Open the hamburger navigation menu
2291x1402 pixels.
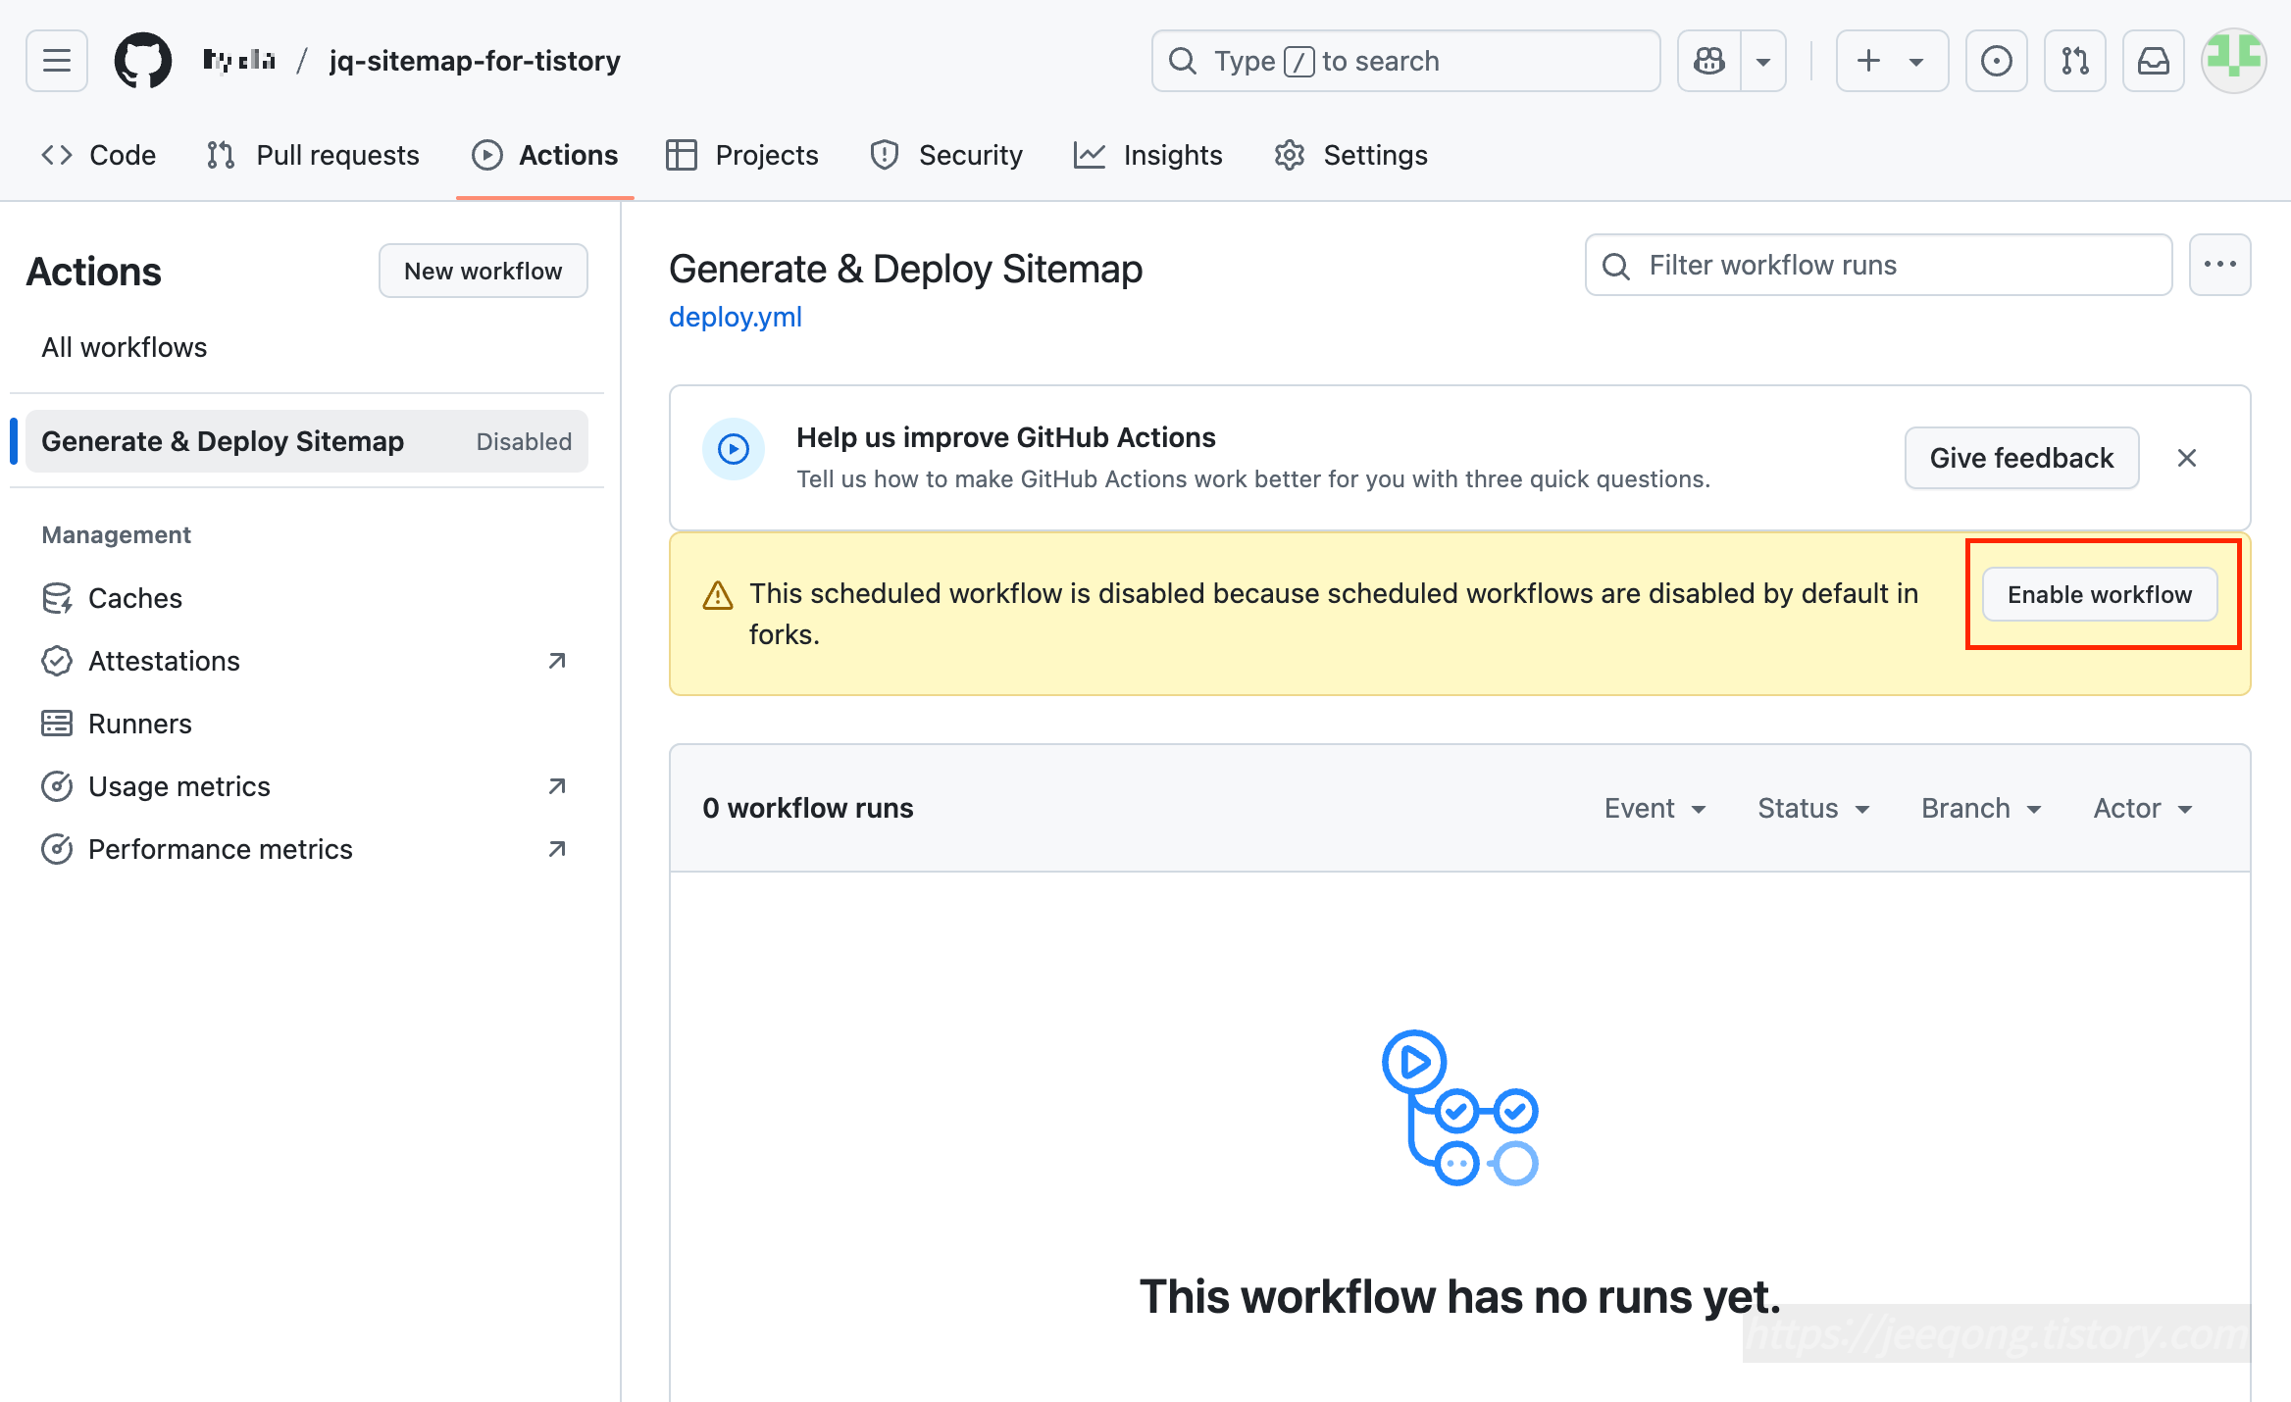pos(57,61)
